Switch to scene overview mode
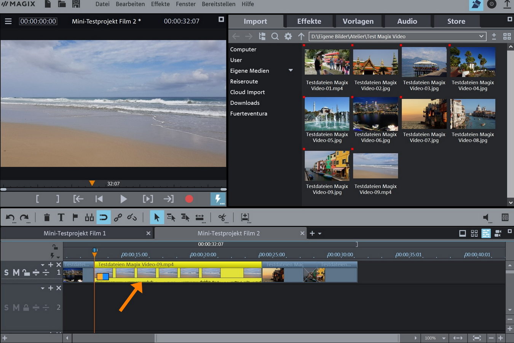The image size is (514, 343). click(474, 233)
